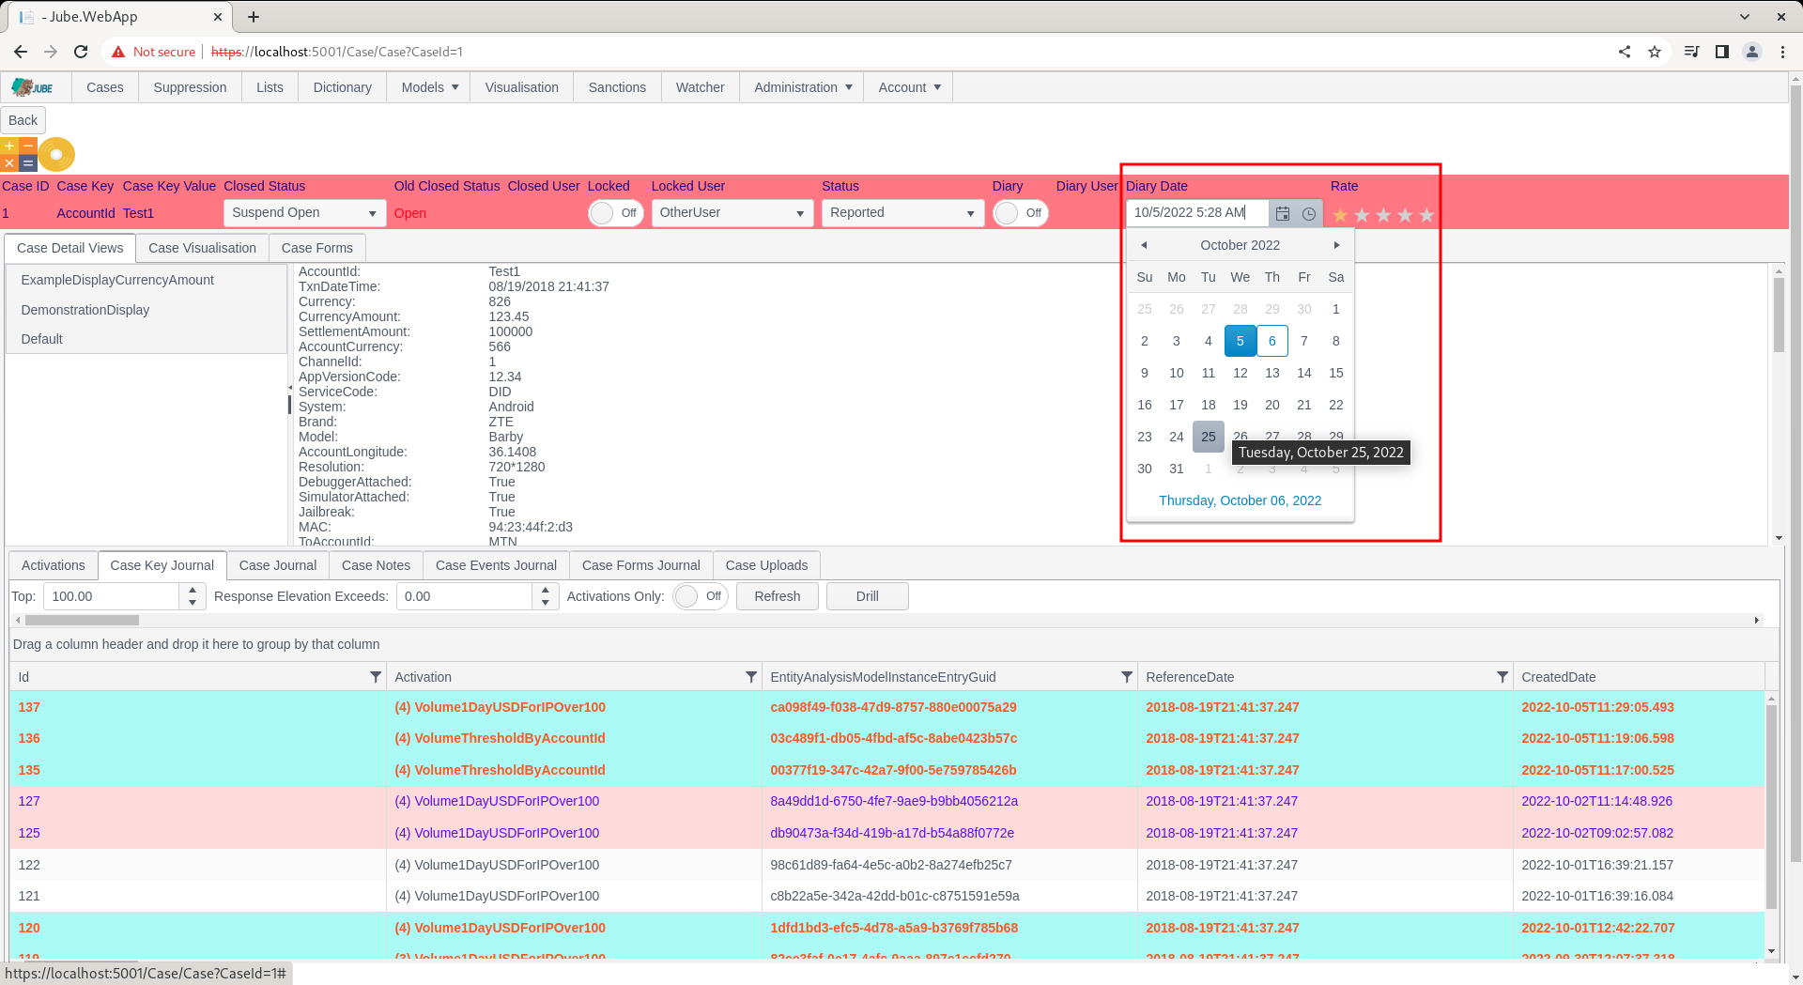Toggle the browser side panel icon
Viewport: 1803px width, 985px height.
pyautogui.click(x=1722, y=52)
